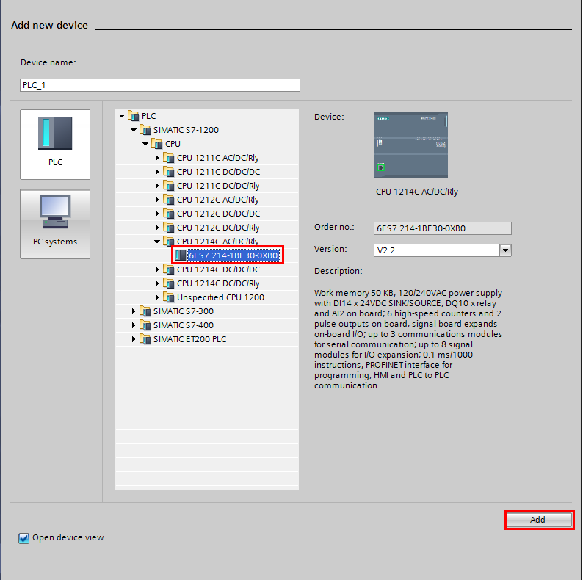Click the Description text paragraph
Screen dimensions: 583x580
click(408, 339)
